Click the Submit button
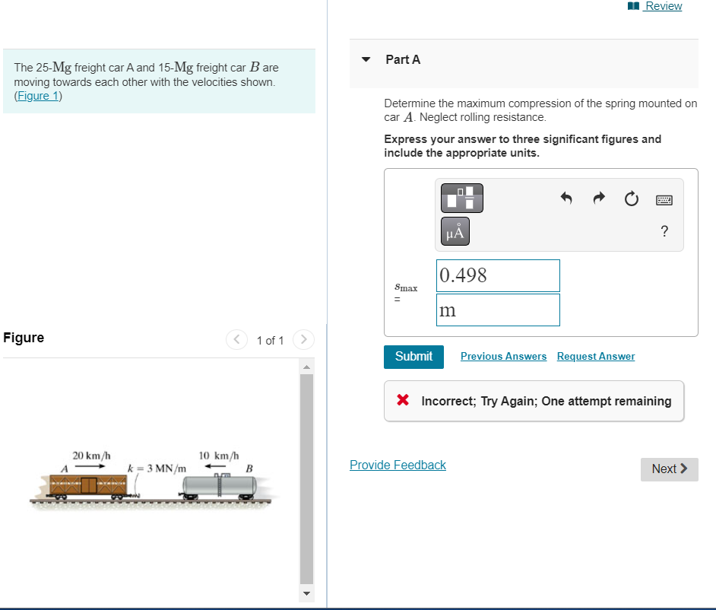This screenshot has height=610, width=716. point(413,356)
